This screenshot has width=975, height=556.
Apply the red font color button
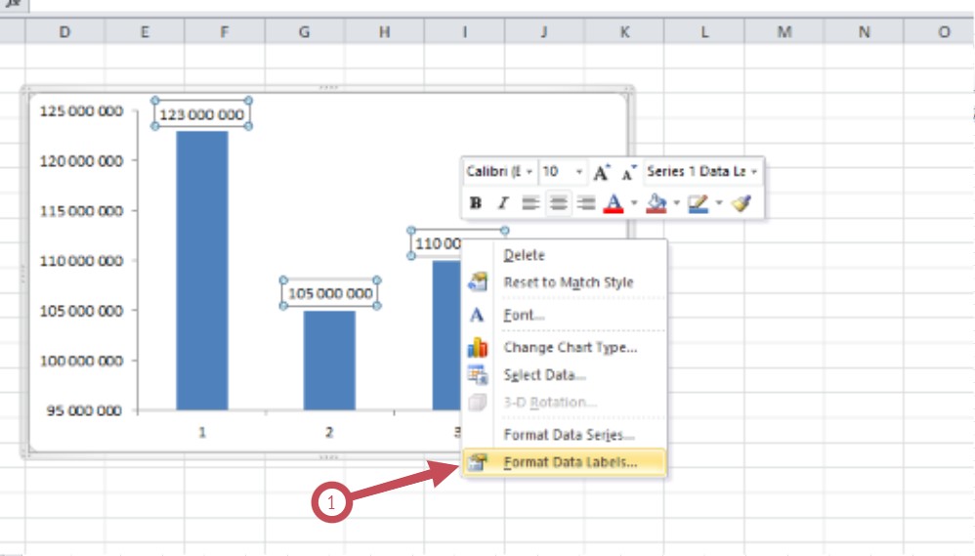tap(614, 203)
